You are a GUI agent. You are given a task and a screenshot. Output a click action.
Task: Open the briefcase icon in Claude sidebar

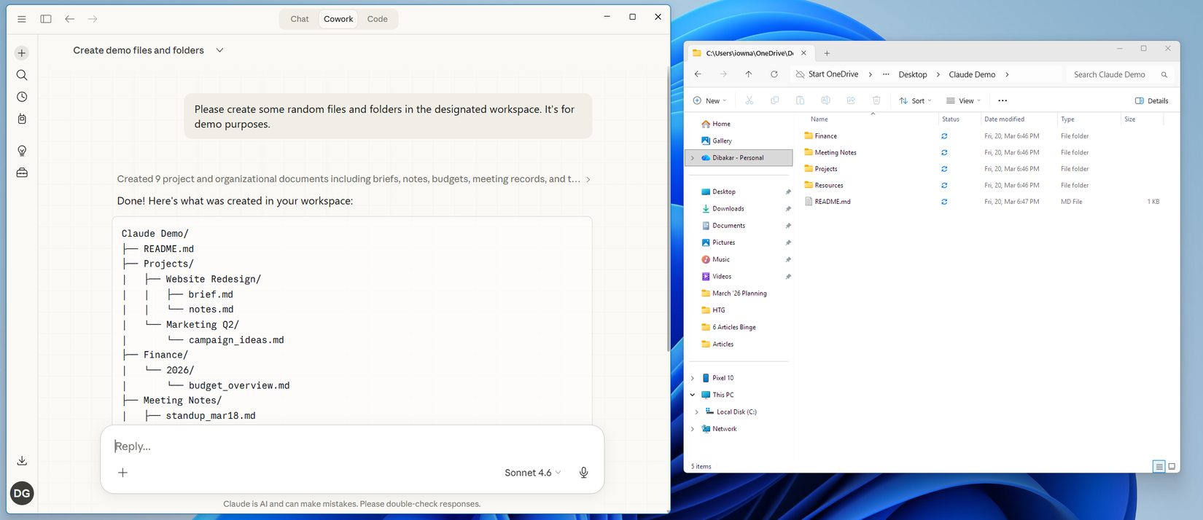coord(22,173)
